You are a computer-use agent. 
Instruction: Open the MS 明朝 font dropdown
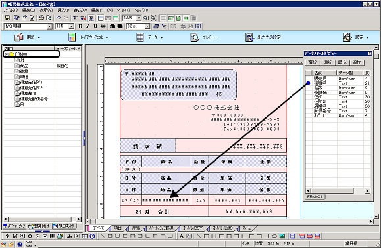(x=49, y=26)
